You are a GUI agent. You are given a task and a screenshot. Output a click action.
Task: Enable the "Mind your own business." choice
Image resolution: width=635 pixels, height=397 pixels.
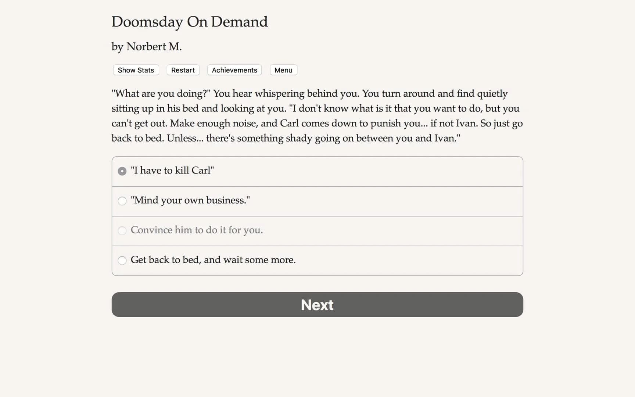122,201
